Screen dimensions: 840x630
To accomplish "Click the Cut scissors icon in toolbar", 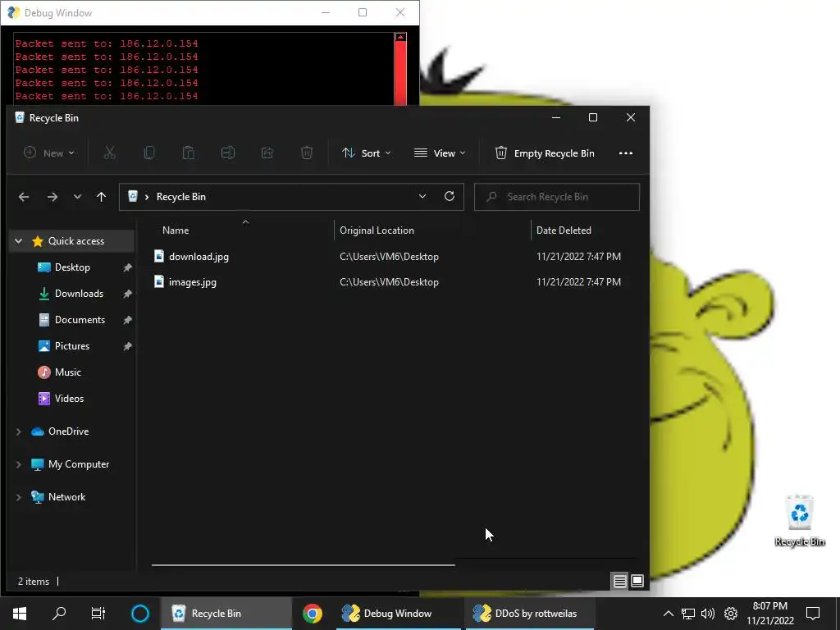I will 110,153.
